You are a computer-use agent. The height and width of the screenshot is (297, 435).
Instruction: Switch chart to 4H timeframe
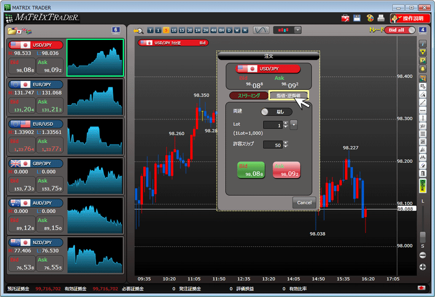tap(213, 30)
